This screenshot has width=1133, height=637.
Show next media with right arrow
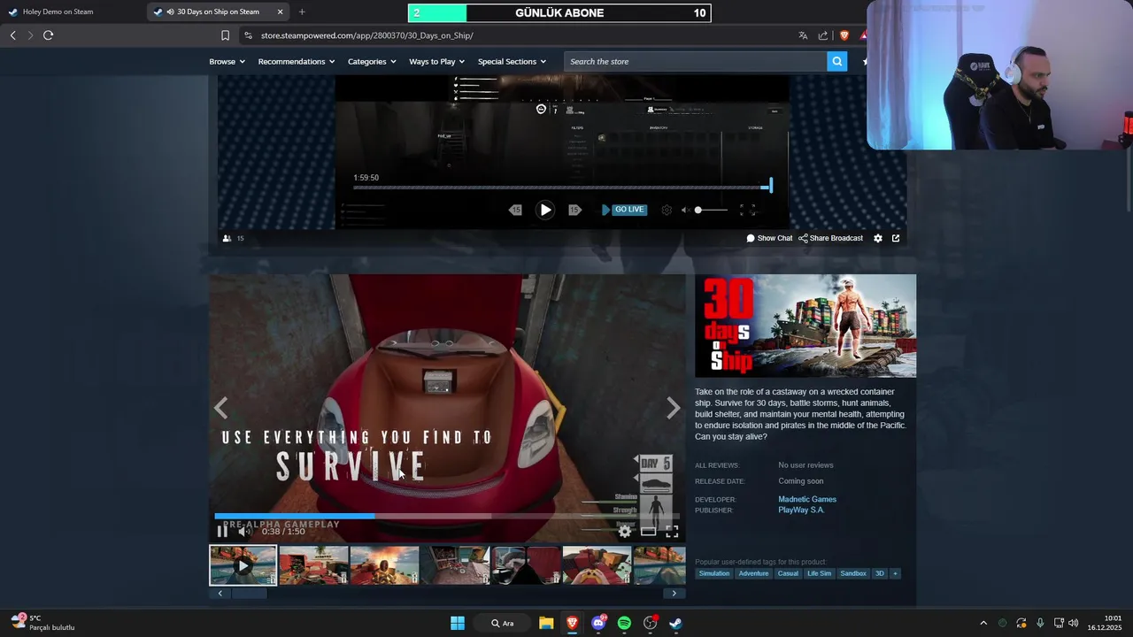tap(674, 408)
